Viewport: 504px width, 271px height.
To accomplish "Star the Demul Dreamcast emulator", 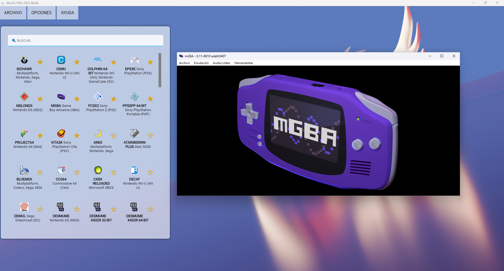I will click(40, 209).
